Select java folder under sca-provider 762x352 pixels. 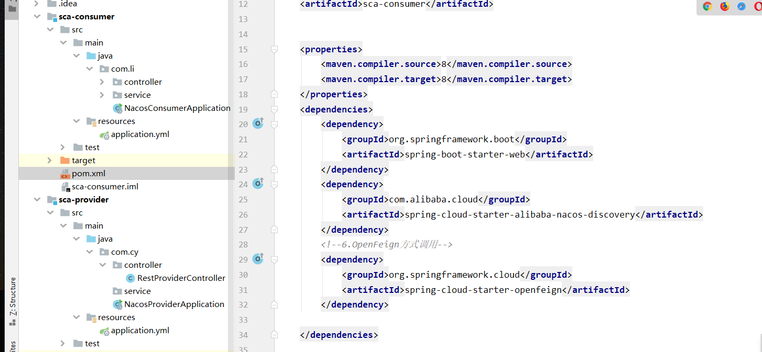(105, 239)
